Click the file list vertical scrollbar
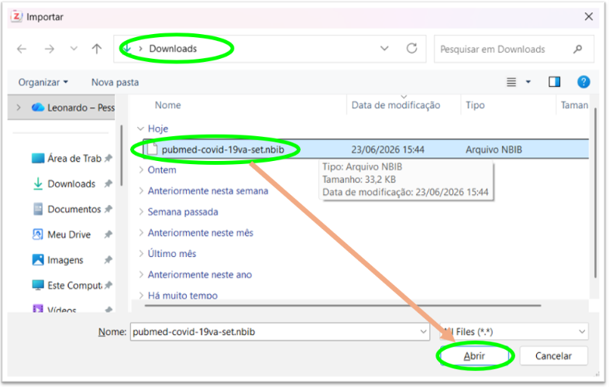 point(594,193)
